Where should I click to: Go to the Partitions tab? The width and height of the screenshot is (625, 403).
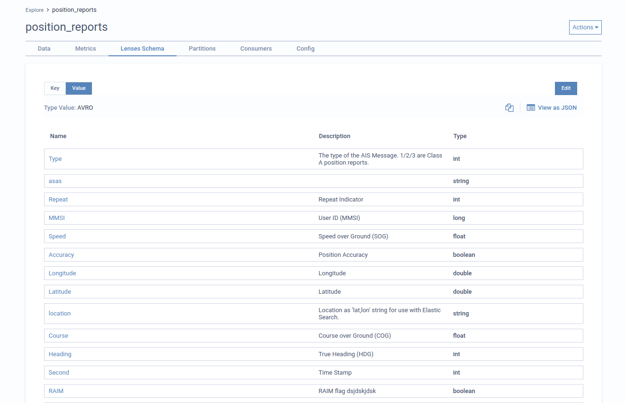coord(202,49)
